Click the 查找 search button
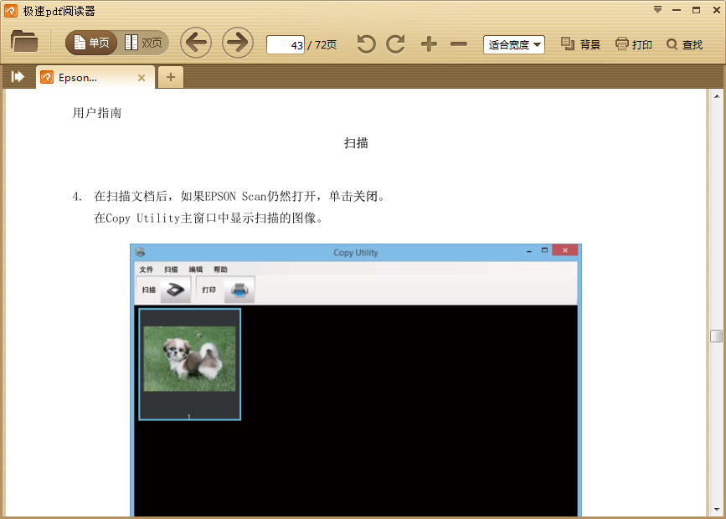The image size is (726, 519). pos(684,44)
